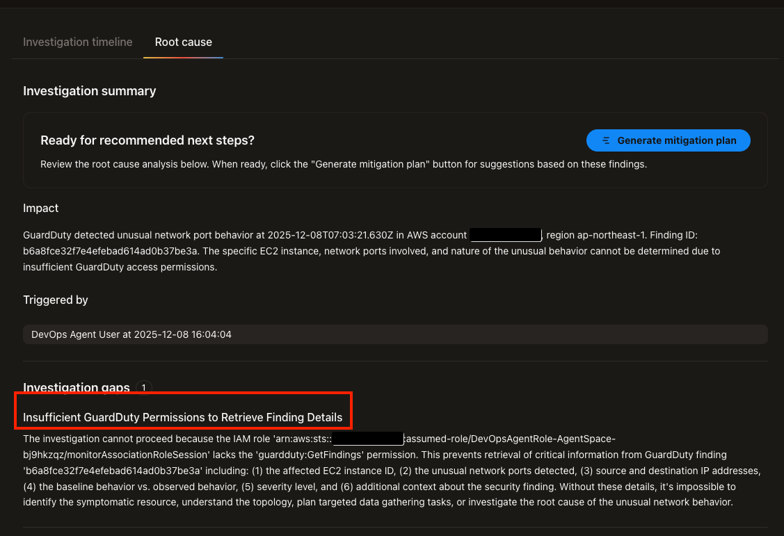Click the mitigation plan sparkle icon
Image resolution: width=784 pixels, height=536 pixels.
point(605,140)
